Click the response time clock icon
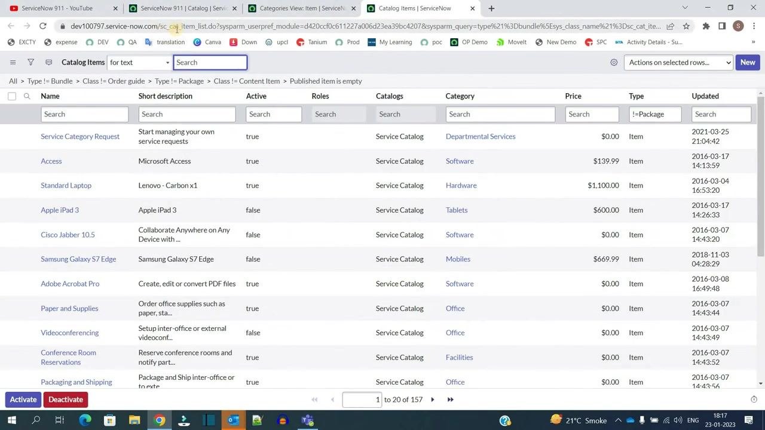 point(754,400)
